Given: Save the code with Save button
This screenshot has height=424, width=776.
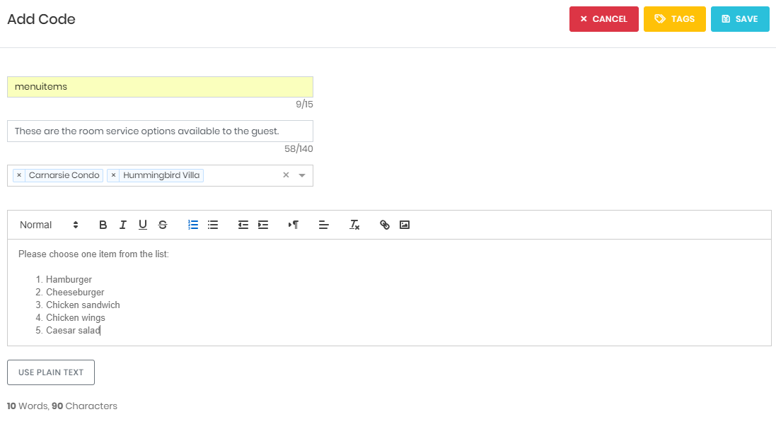Looking at the screenshot, I should click(x=740, y=19).
